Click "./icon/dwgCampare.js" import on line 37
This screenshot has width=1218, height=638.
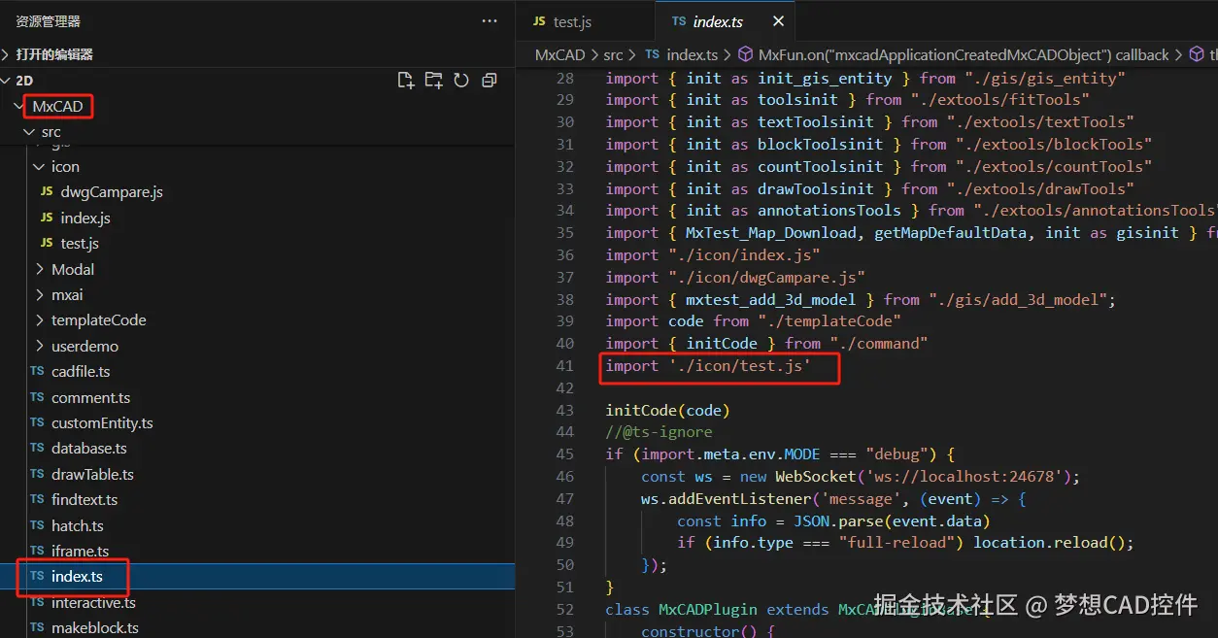tap(766, 277)
